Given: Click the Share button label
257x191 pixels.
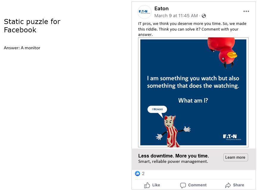Looking at the screenshot, I should 239,185.
